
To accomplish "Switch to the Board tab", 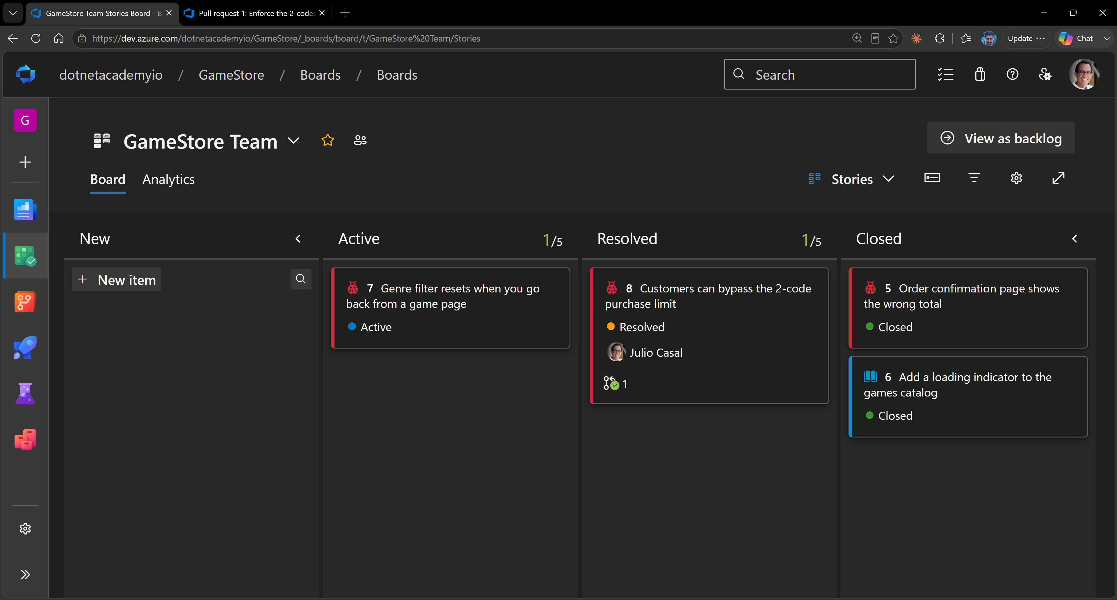I will [108, 179].
